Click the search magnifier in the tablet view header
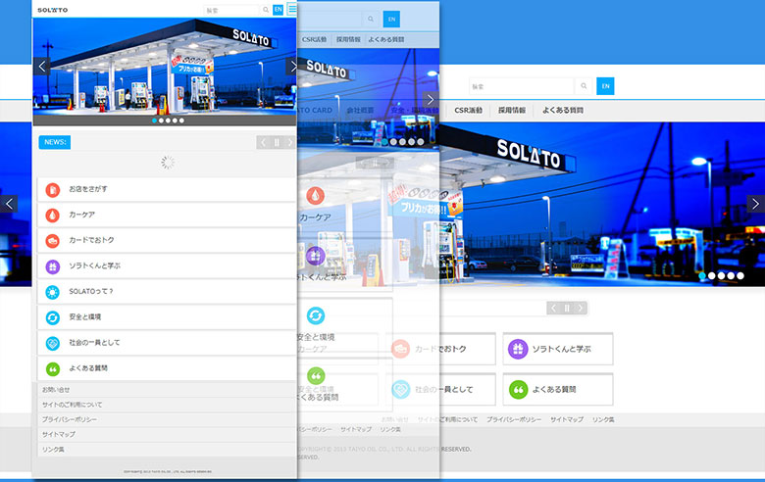Viewport: 765px width, 482px height. [x=371, y=19]
